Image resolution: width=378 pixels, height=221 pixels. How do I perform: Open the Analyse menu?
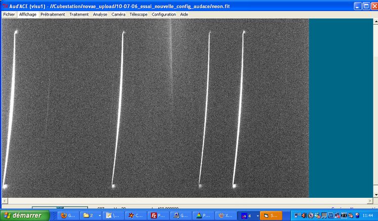click(x=100, y=15)
